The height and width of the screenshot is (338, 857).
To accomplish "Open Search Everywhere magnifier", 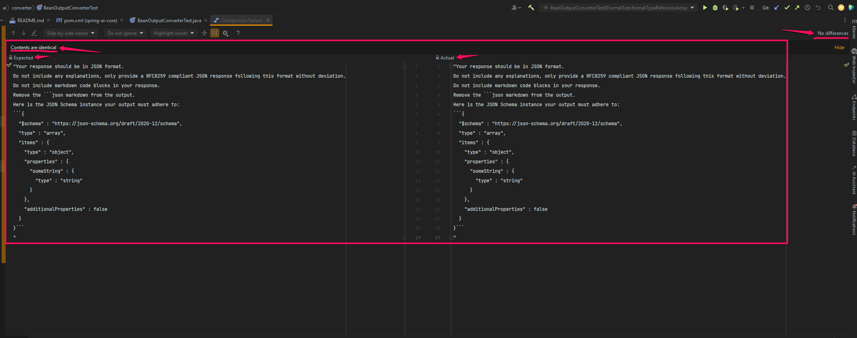I will pyautogui.click(x=831, y=8).
